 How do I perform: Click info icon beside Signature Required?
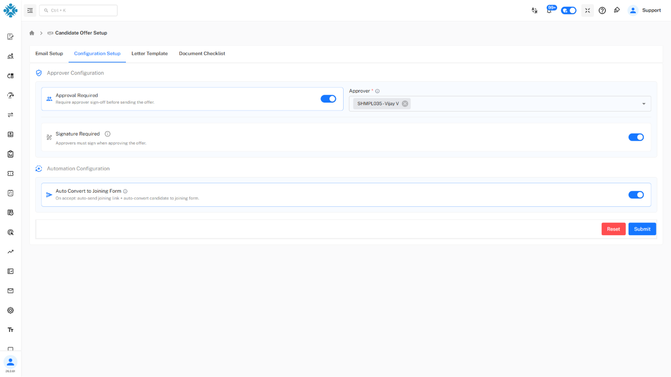click(x=108, y=134)
